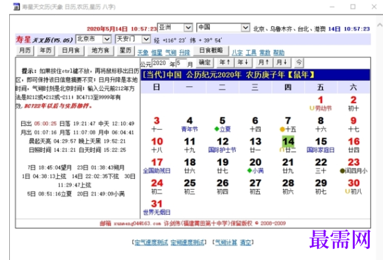Open the 年历 year calendar view
The image size is (383, 260).
coord(46,51)
